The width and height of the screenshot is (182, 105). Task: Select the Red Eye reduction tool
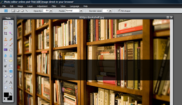[x=6, y=71]
